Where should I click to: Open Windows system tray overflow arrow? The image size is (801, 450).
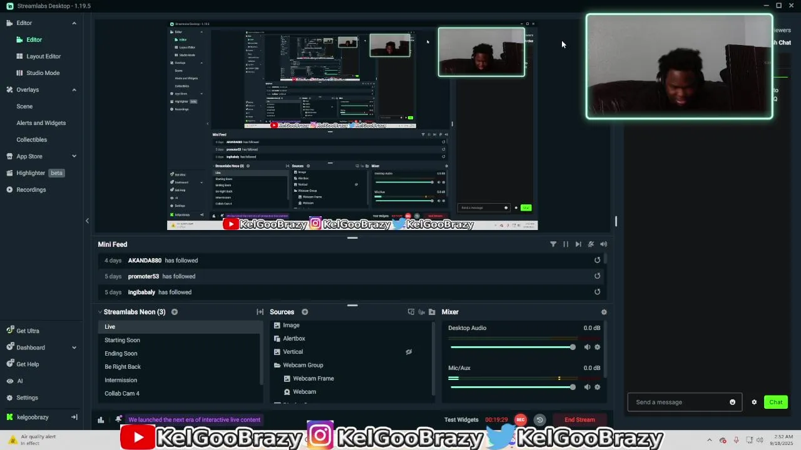(x=709, y=440)
